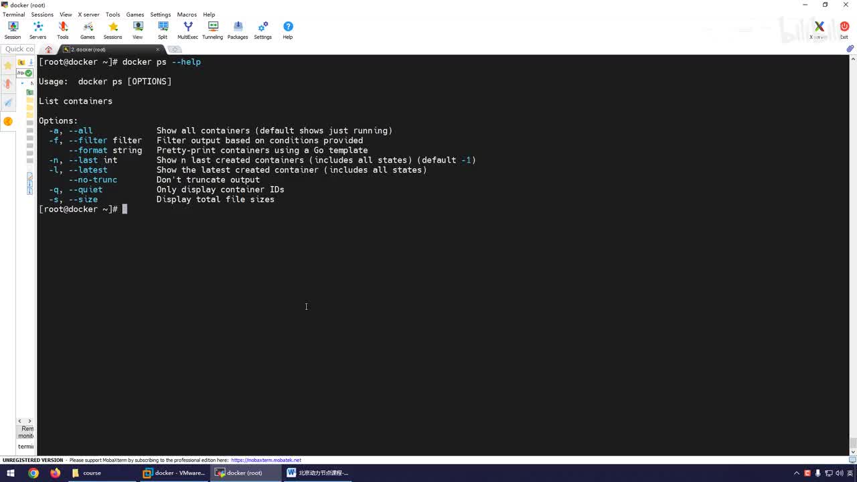Click the 'UNREGISTERED VERSION' status text
857x482 pixels.
point(33,461)
